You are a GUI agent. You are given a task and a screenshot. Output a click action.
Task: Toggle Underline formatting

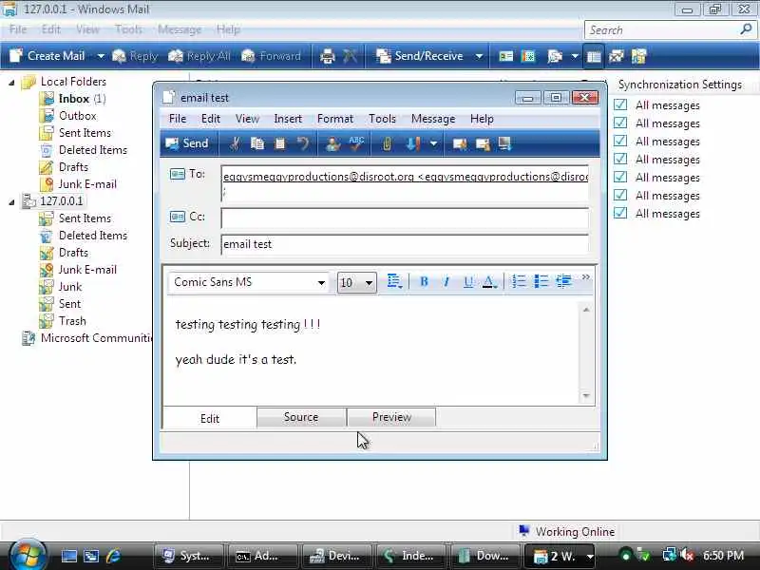[468, 281]
